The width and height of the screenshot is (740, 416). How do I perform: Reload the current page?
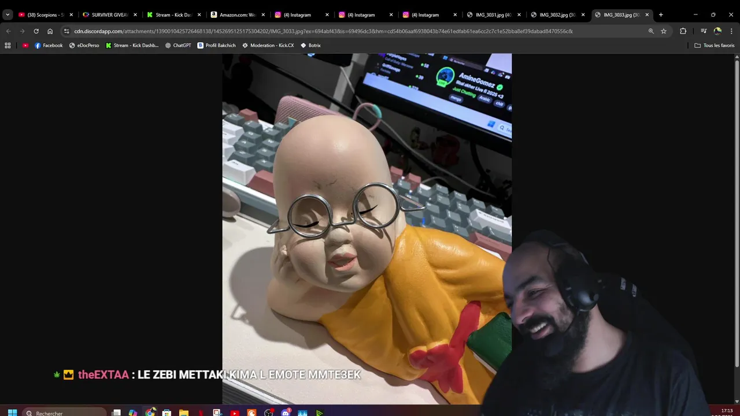coord(36,31)
